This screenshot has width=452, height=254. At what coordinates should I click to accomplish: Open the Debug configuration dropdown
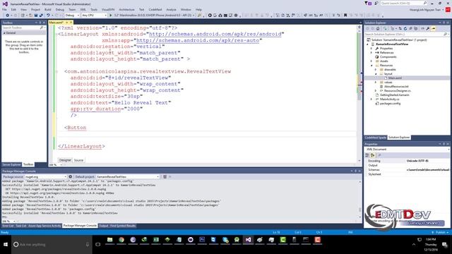point(72,16)
